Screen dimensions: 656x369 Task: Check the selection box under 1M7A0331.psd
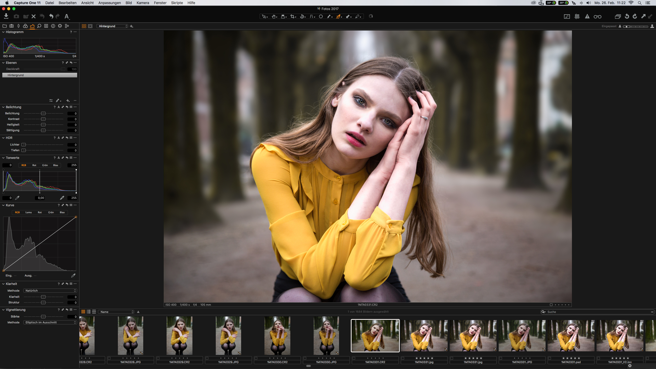click(550, 358)
